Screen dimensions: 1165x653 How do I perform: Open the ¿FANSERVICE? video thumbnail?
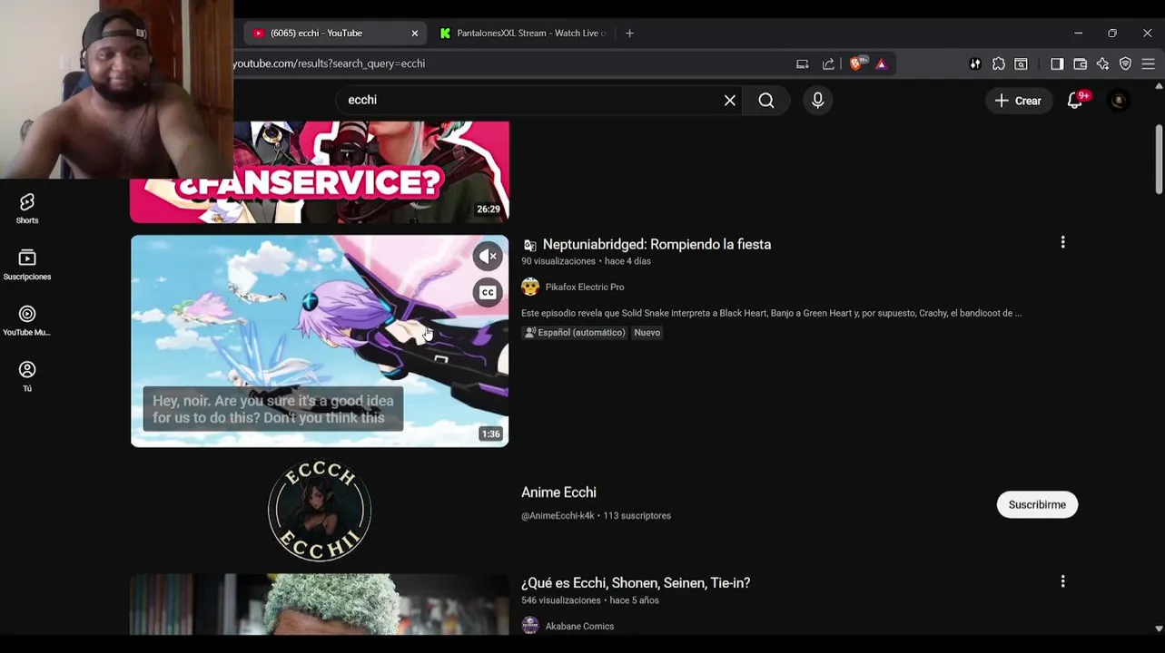click(x=320, y=172)
